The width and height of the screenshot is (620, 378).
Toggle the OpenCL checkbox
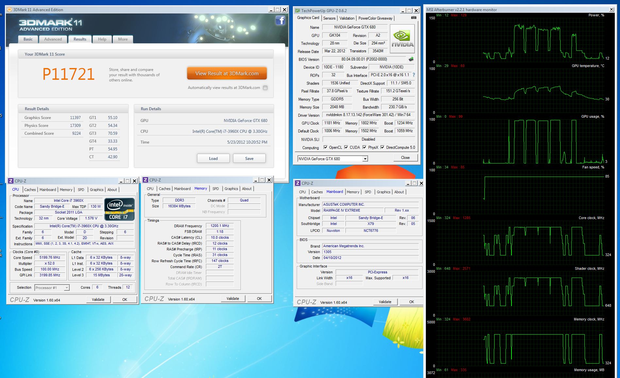pos(325,147)
